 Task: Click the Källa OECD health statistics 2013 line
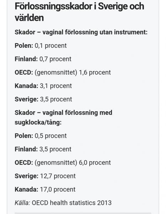[63, 203]
